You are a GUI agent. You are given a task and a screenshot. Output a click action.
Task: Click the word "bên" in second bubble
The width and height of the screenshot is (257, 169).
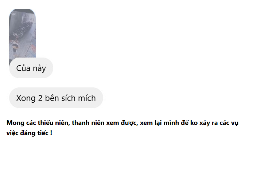click(53, 98)
